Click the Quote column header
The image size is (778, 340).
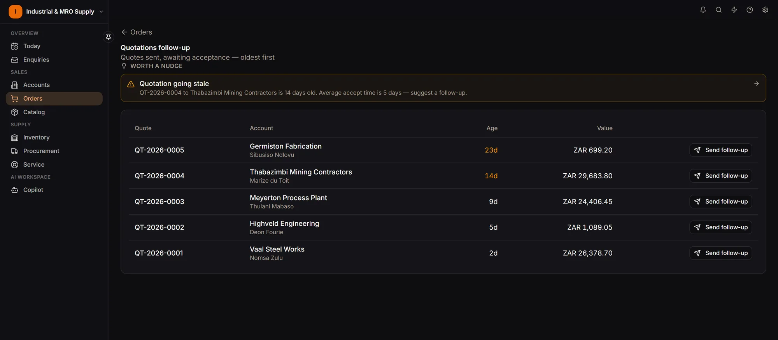coord(143,128)
